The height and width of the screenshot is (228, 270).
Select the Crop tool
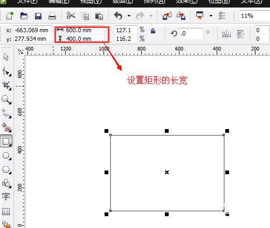click(x=6, y=85)
